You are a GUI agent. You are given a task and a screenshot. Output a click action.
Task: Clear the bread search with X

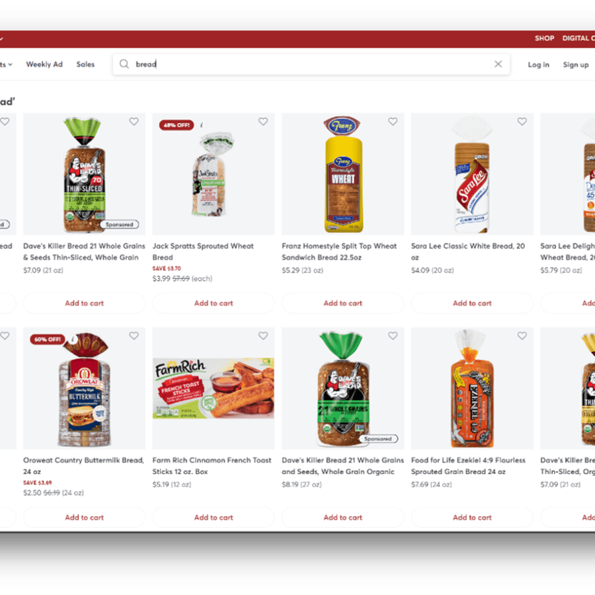click(498, 63)
